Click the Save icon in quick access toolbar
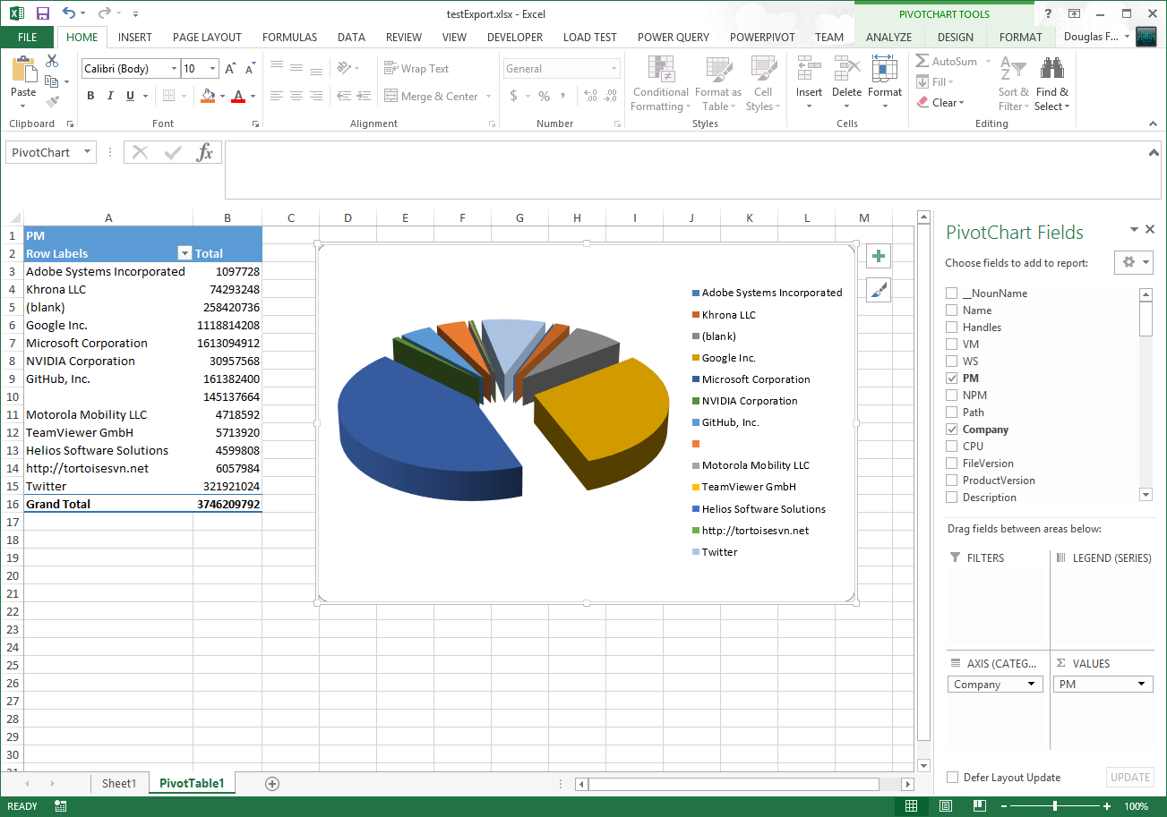 (x=43, y=13)
